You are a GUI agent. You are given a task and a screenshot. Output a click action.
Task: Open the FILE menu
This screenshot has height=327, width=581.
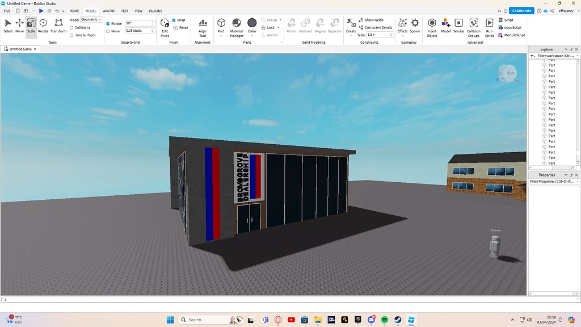tap(6, 10)
